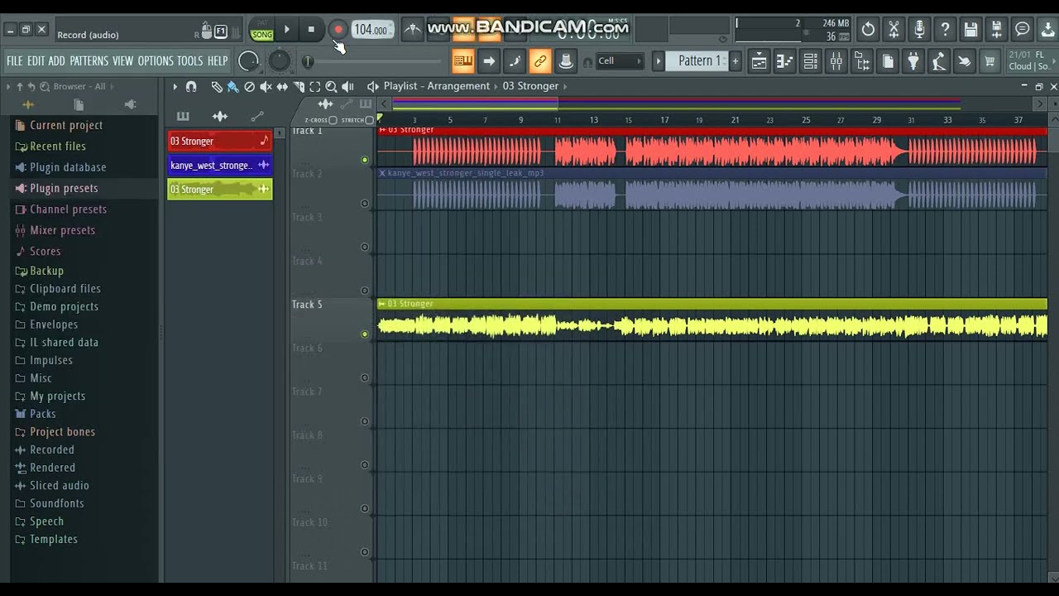The height and width of the screenshot is (596, 1059).
Task: Toggle the orange link multilink button
Action: pos(540,60)
